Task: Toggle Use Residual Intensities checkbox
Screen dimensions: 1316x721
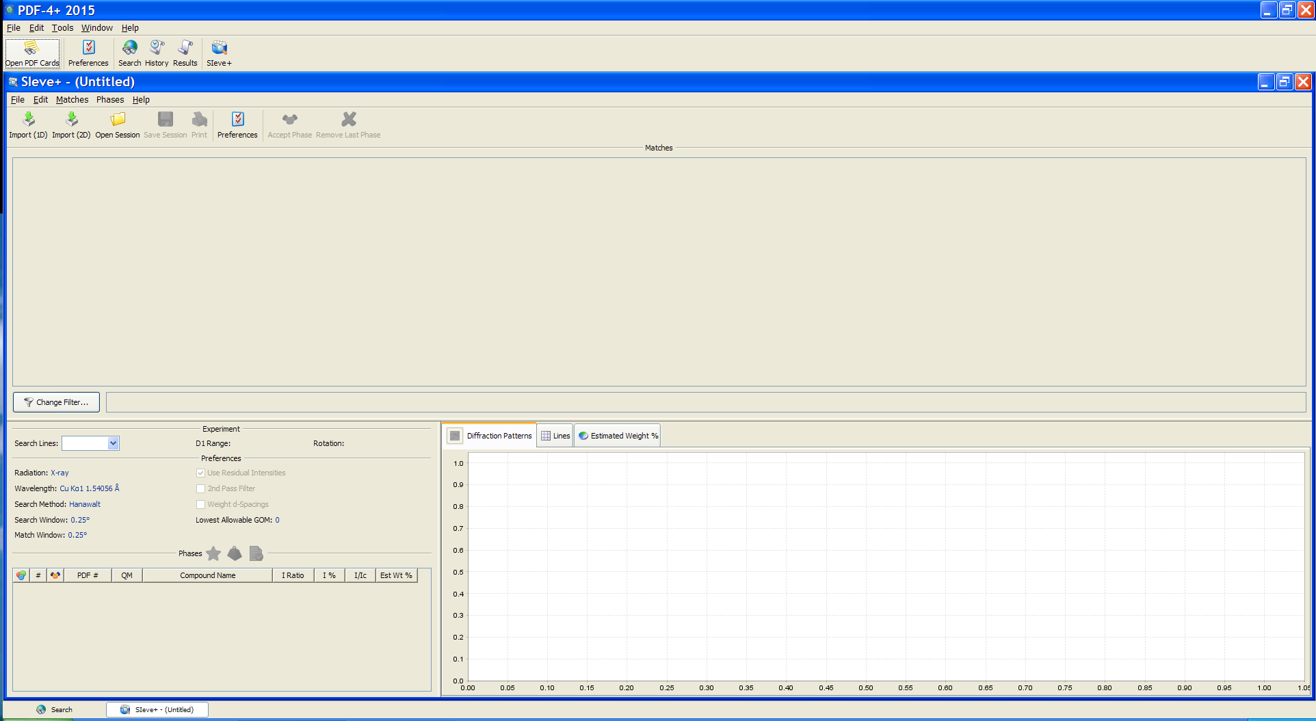Action: pos(200,473)
